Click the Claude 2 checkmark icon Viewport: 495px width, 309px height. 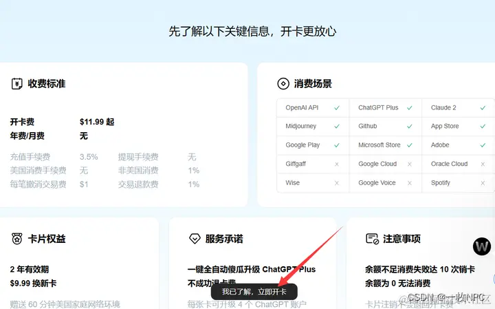click(x=483, y=108)
